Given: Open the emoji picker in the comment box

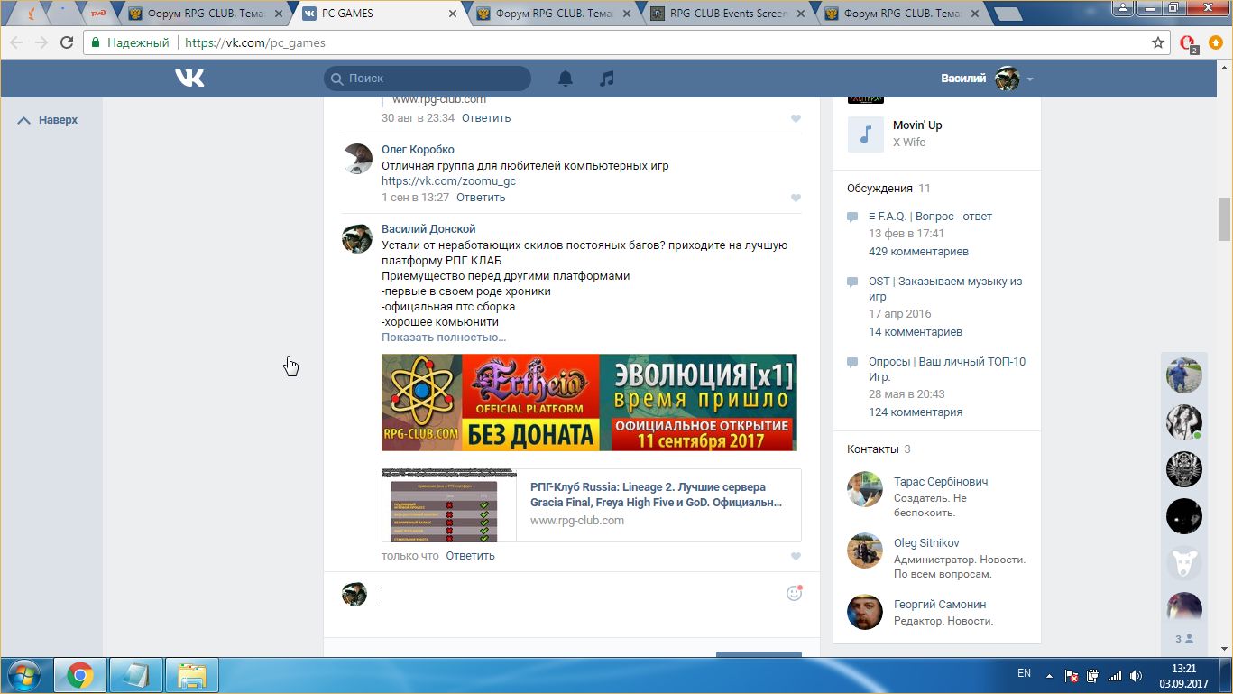Looking at the screenshot, I should tap(794, 593).
